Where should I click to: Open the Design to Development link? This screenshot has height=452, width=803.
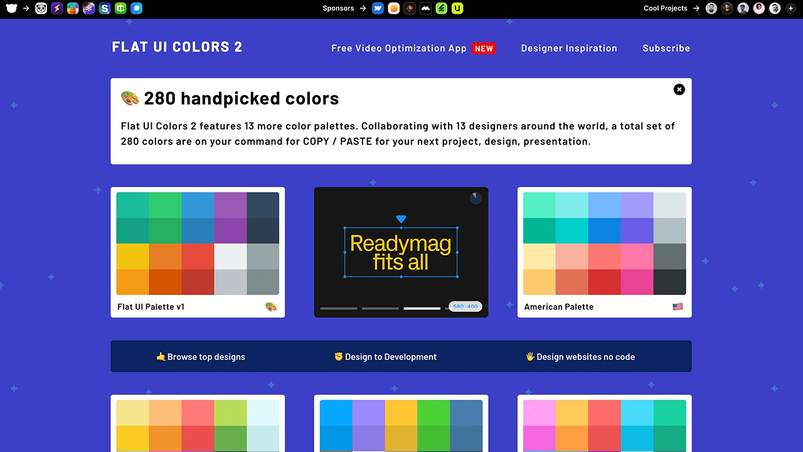pyautogui.click(x=385, y=357)
